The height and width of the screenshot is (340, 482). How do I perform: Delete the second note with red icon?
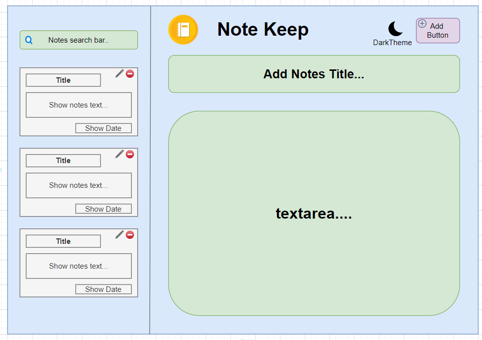click(x=130, y=154)
